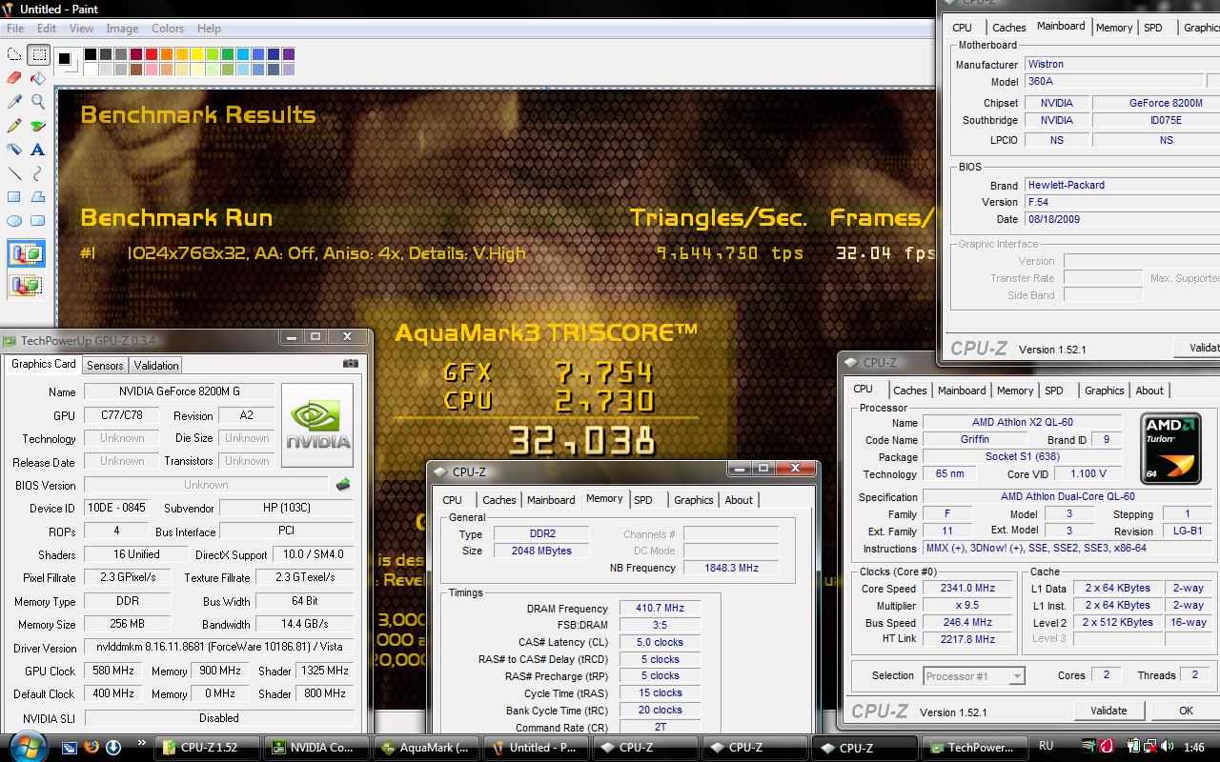
Task: Switch to AquaMark taskbar button
Action: pyautogui.click(x=426, y=748)
